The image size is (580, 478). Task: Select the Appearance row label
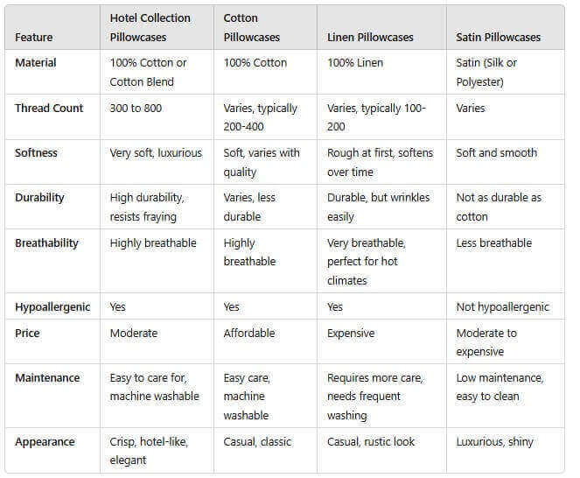click(44, 441)
